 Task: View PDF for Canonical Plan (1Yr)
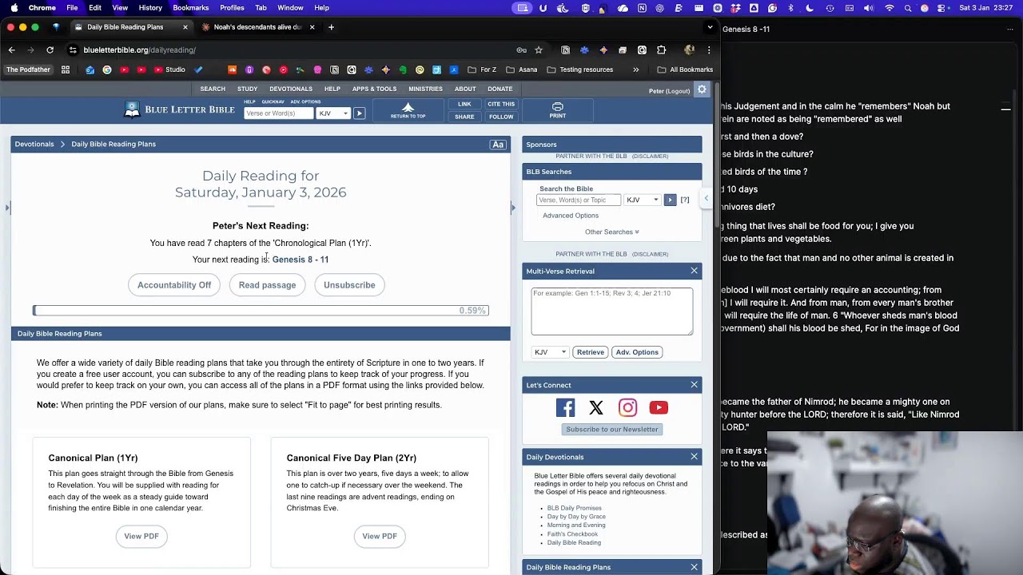pyautogui.click(x=141, y=537)
